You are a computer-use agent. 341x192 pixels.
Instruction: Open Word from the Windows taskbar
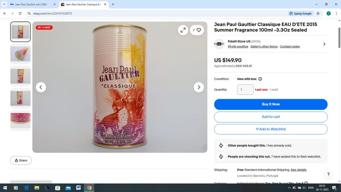79,188
